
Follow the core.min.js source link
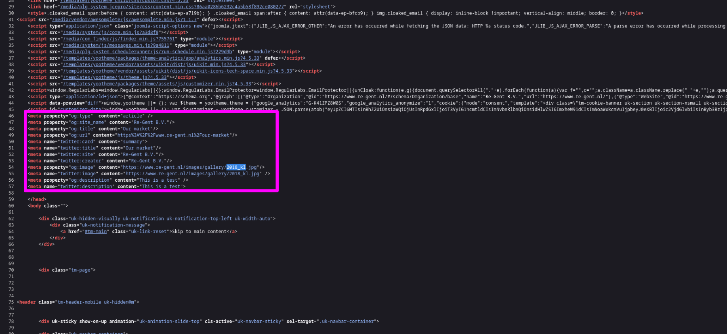pyautogui.click(x=111, y=32)
